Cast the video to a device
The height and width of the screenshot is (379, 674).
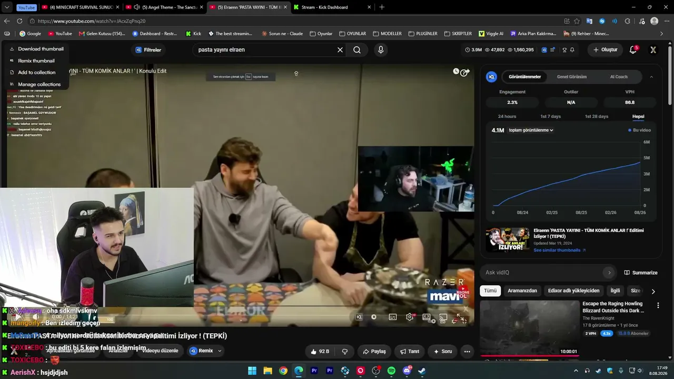[x=443, y=317]
